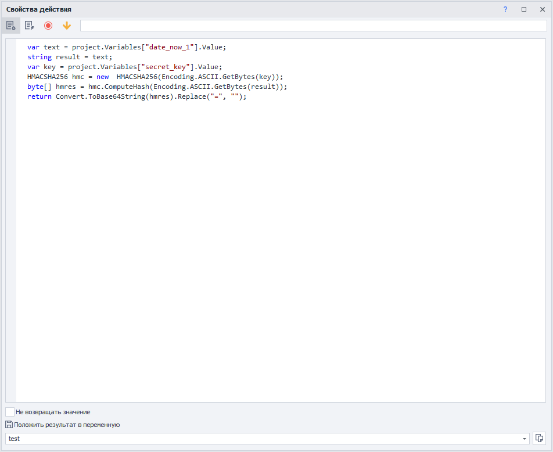Click the 'Свойства действия' window title
The width and height of the screenshot is (553, 452).
pyautogui.click(x=39, y=9)
